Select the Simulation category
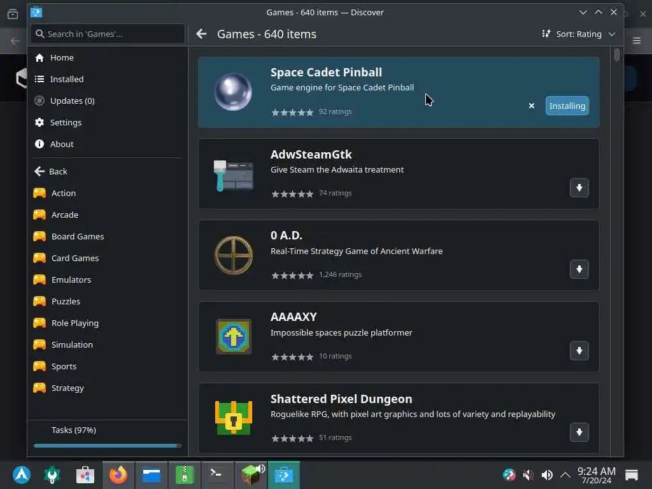Screen dimensions: 652x489 click(107, 344)
